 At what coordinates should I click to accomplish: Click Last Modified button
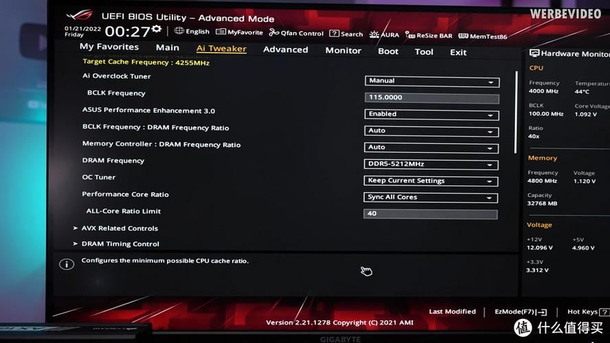click(x=452, y=311)
